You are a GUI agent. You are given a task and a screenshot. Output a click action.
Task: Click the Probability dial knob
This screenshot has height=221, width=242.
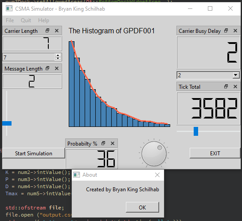154,154
